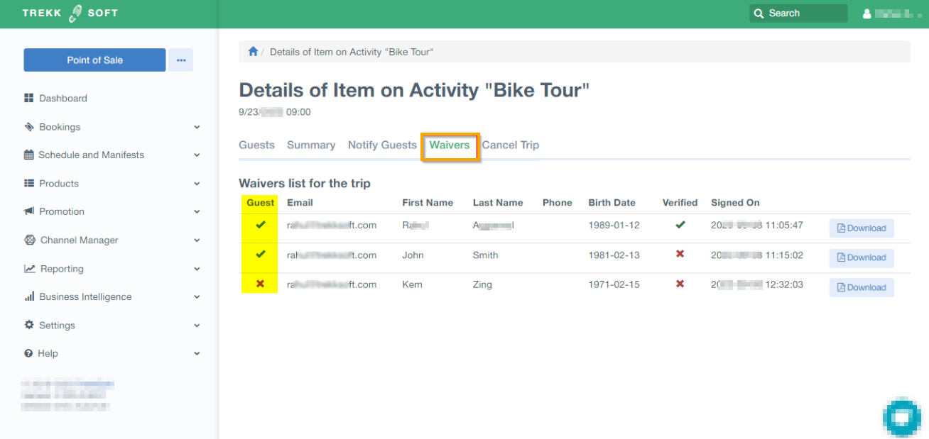Switch to the Notify Guests tab
Viewport: 929px width, 439px height.
382,145
